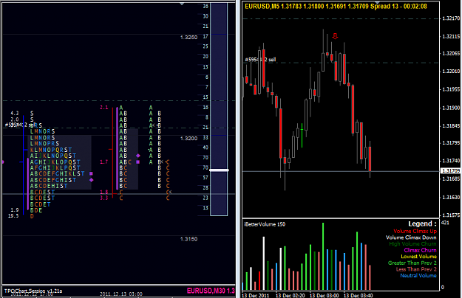Select the TPO row ABCDEHIST
This screenshot has width=462, height=298.
49,186
